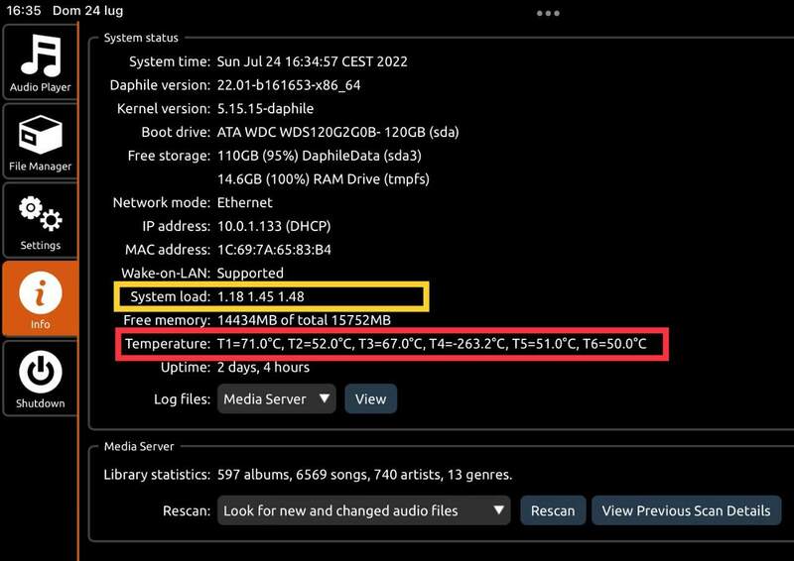Click the Rescan button

(x=553, y=510)
